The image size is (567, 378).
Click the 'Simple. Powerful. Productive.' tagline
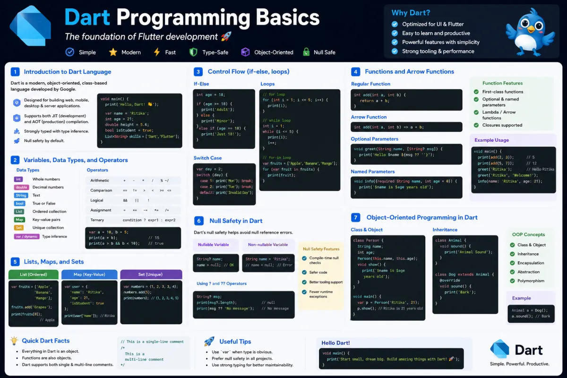pyautogui.click(x=519, y=364)
